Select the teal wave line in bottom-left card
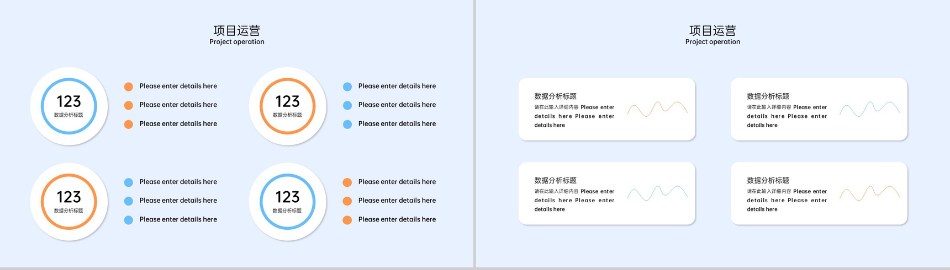Screen dimensions: 950x270 (657, 193)
